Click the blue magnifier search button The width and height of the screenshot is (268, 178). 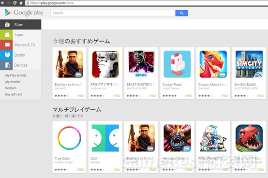tap(182, 13)
